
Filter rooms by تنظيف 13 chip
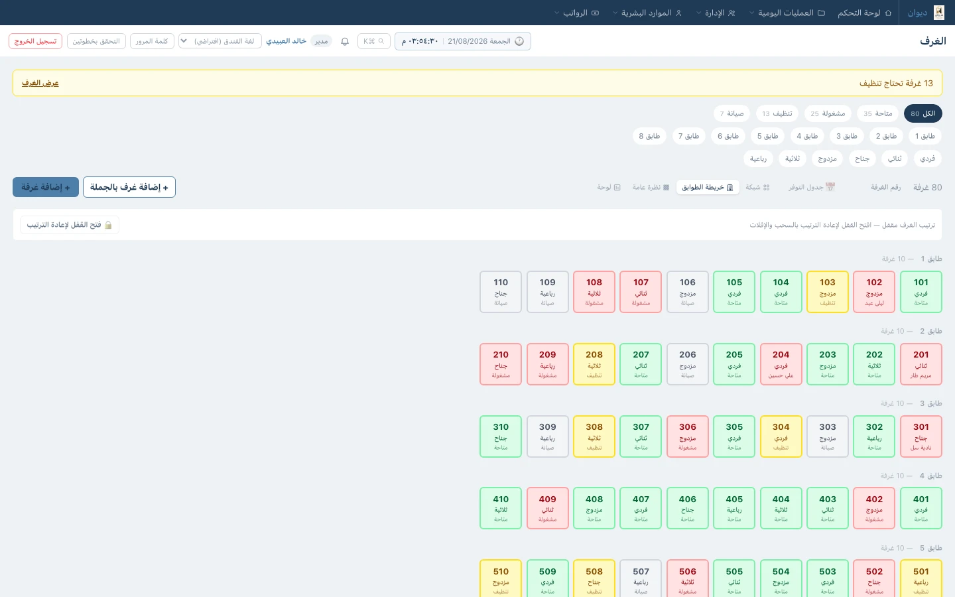tap(777, 113)
